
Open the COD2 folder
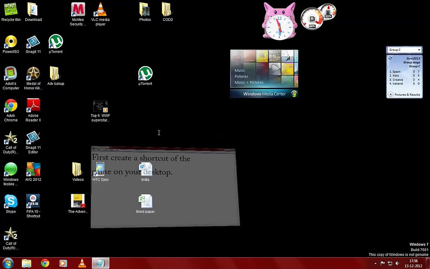[168, 12]
